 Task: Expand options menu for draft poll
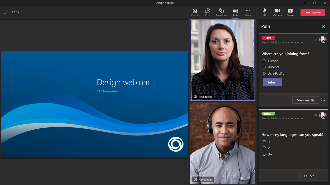pyautogui.click(x=323, y=176)
